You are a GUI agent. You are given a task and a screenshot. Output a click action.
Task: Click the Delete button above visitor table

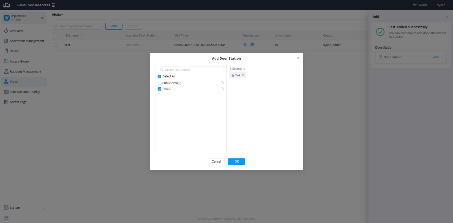click(x=133, y=26)
